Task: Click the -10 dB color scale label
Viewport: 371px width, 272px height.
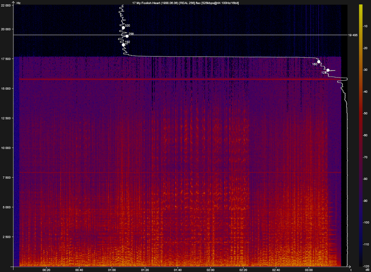Action: [365, 26]
